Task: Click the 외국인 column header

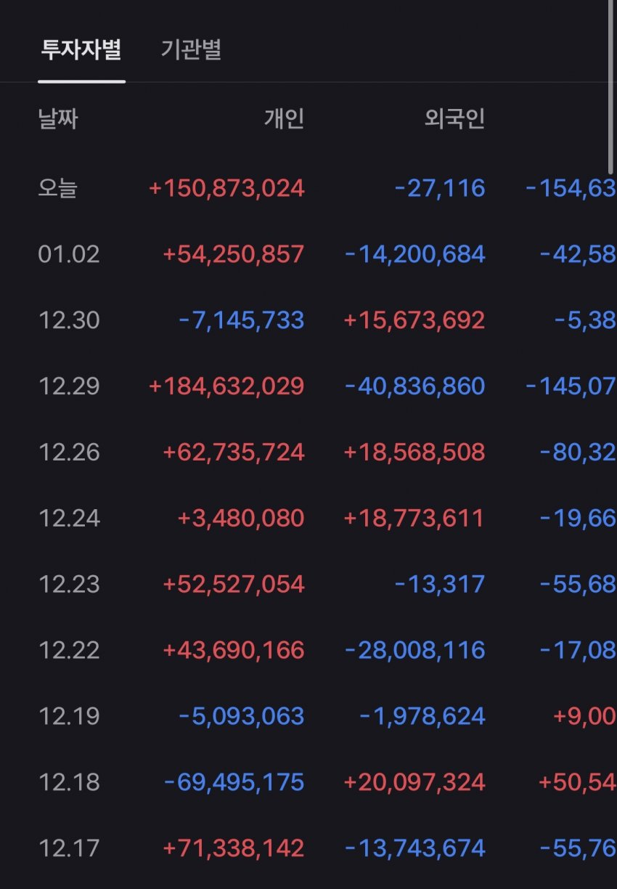Action: click(454, 118)
